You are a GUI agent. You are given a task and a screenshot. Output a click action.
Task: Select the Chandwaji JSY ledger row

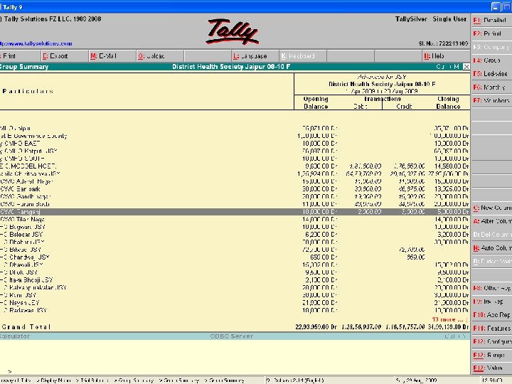point(235,257)
